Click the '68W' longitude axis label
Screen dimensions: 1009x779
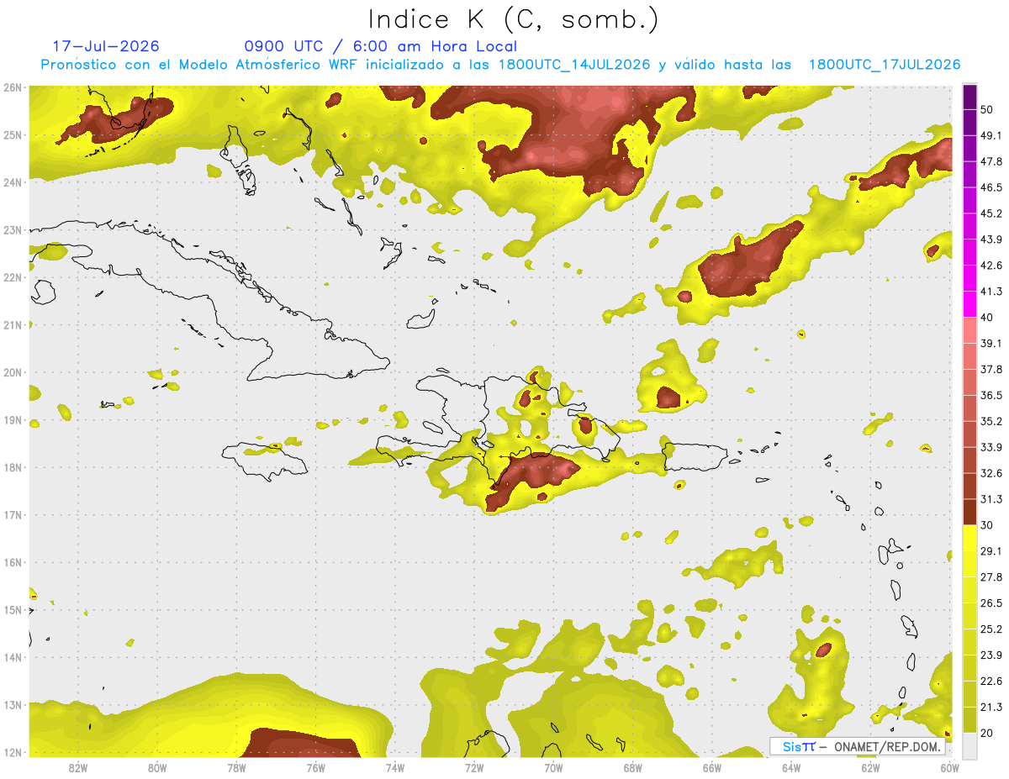pyautogui.click(x=633, y=767)
